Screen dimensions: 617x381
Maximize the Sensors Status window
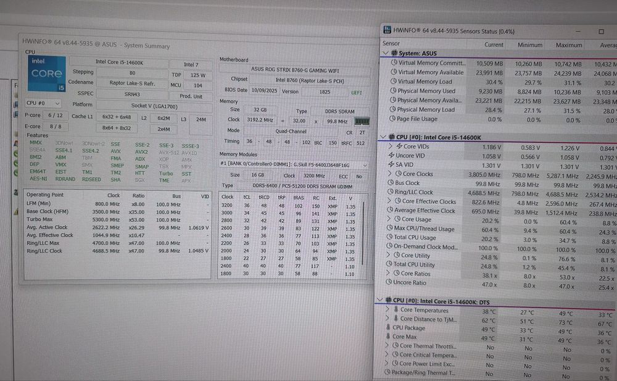[601, 31]
